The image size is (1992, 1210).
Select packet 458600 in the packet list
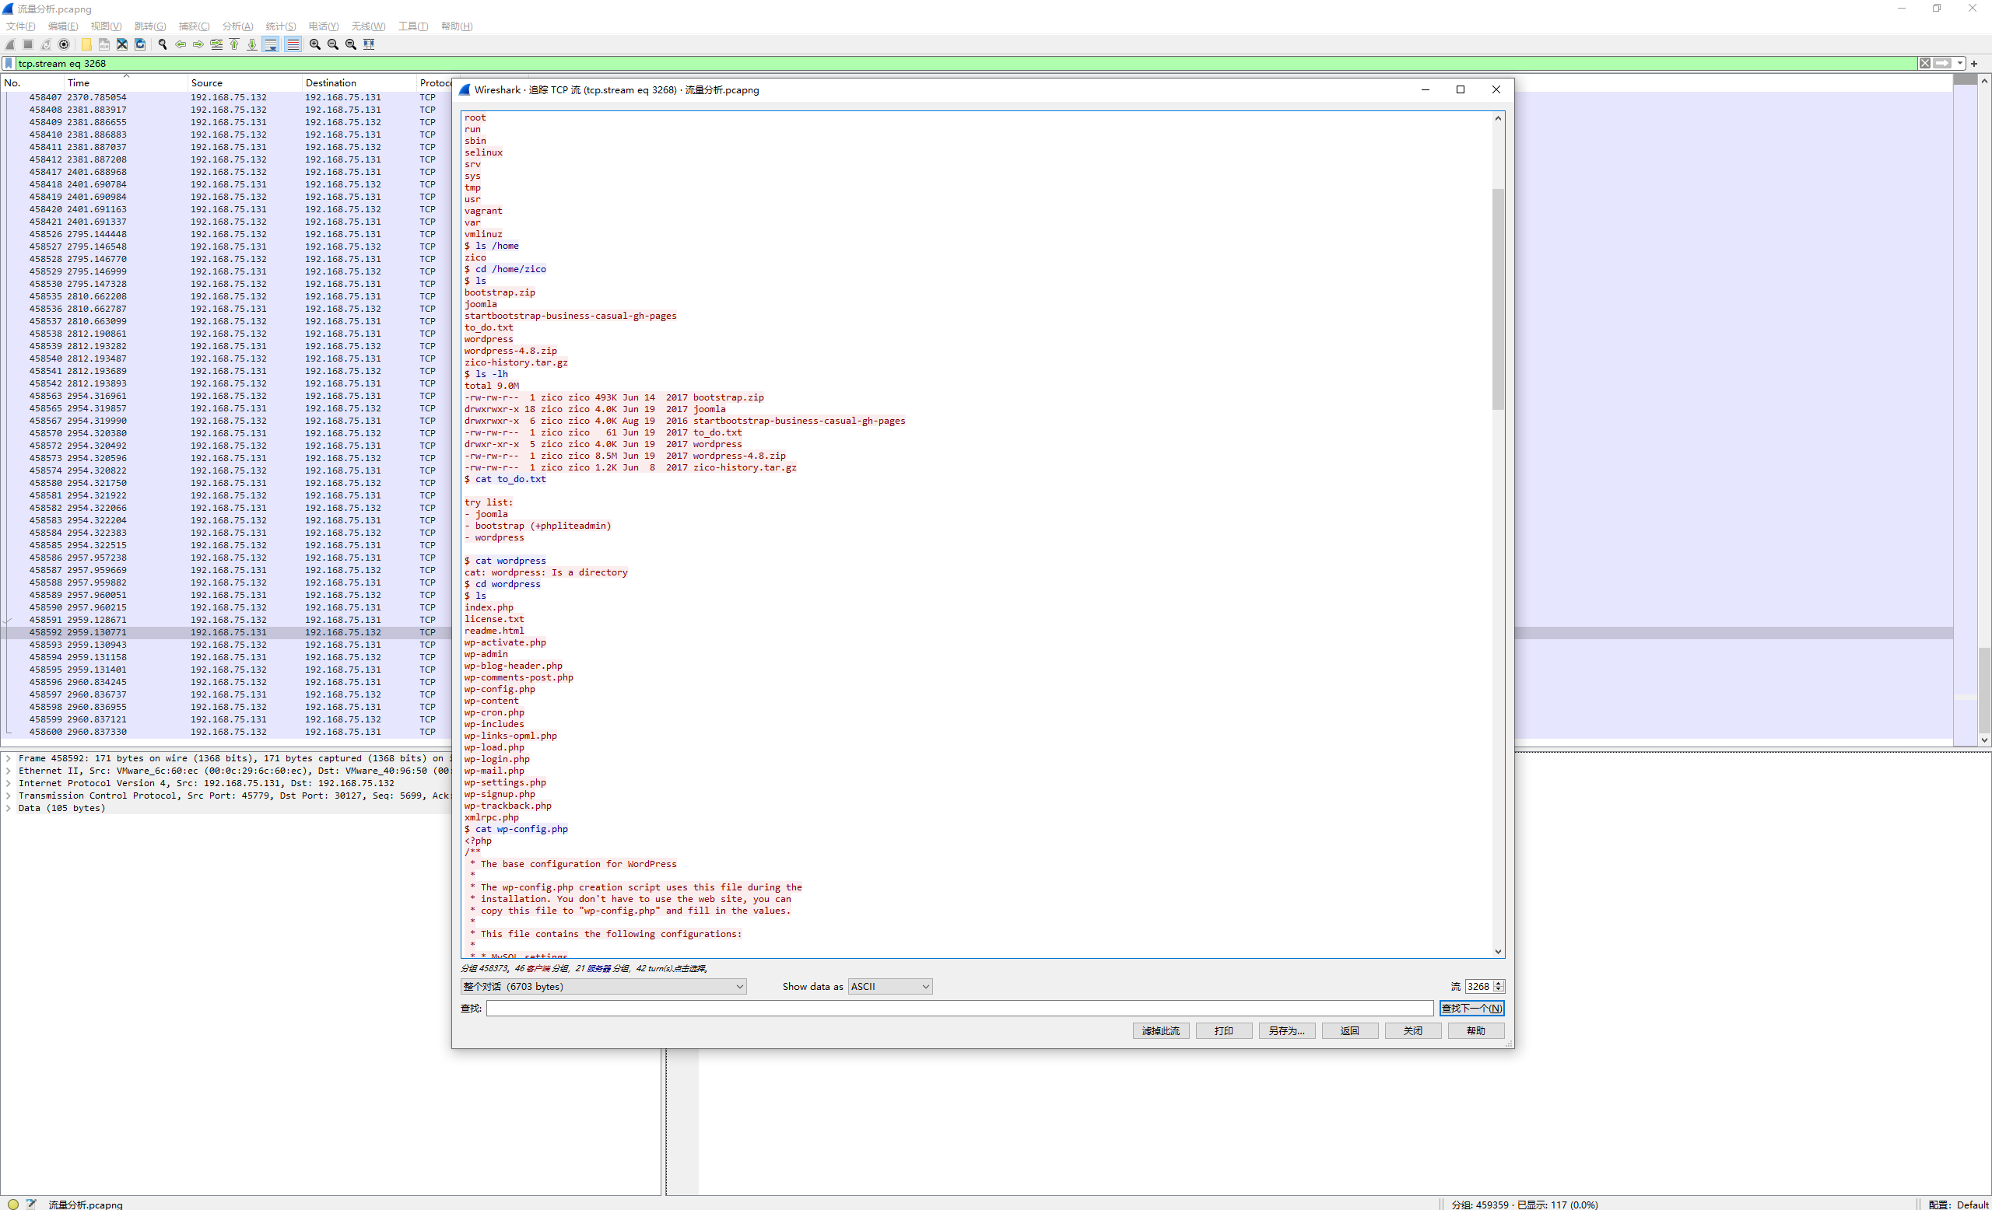[x=226, y=732]
